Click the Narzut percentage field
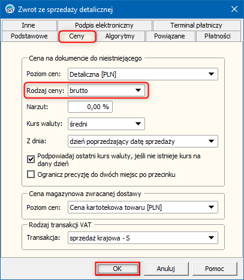 pyautogui.click(x=90, y=107)
